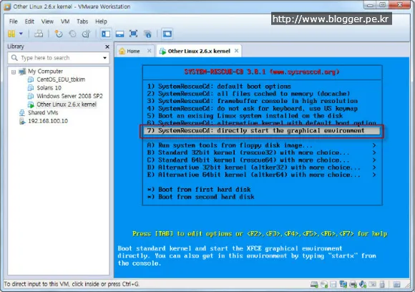Click the message log icon in status bar
This screenshot has height=292, width=415.
[396, 285]
